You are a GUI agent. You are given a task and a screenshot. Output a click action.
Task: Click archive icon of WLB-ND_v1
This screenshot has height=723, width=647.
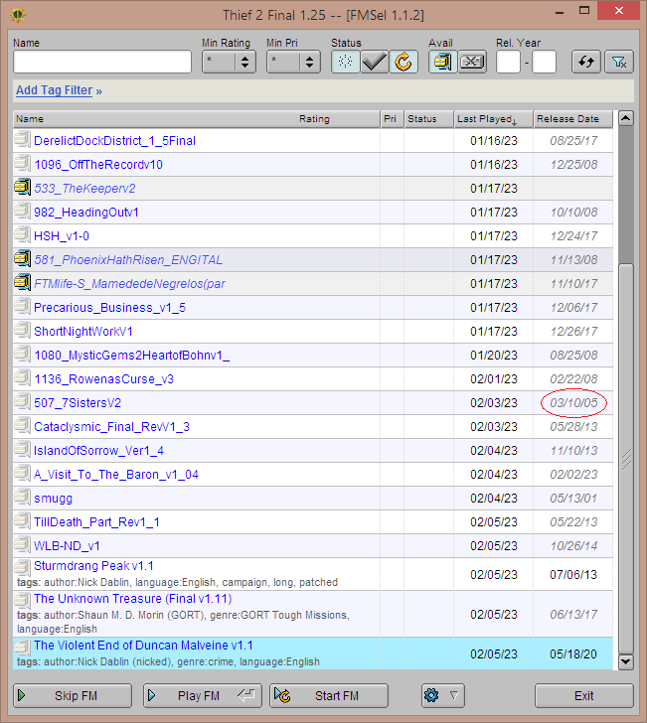22,545
